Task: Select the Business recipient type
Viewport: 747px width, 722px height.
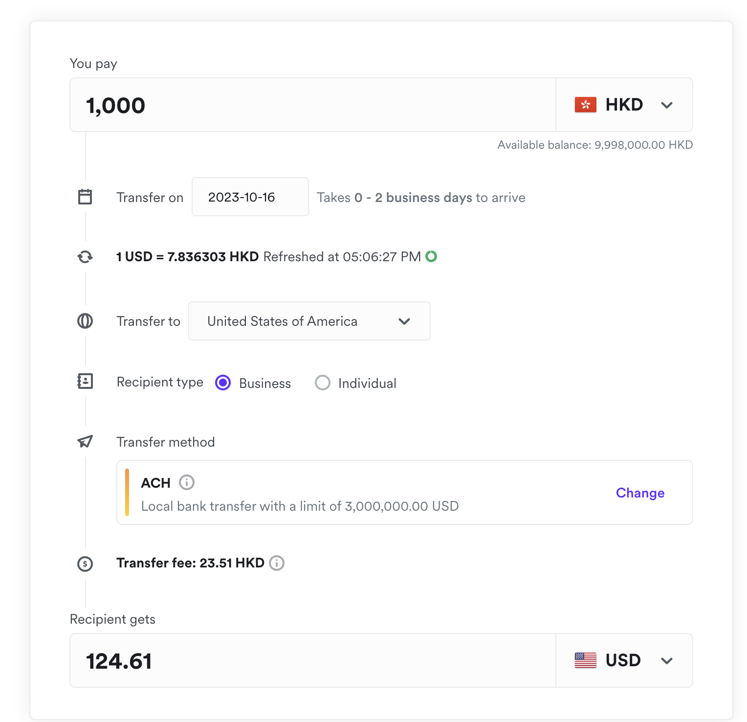Action: (223, 383)
